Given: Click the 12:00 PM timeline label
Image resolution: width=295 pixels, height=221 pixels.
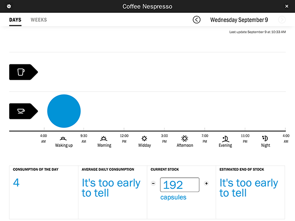Looking at the screenshot, I should 124,139.
